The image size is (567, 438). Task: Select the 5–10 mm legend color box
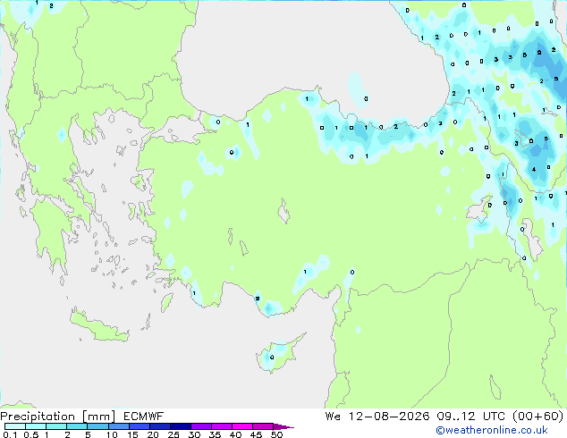97,426
